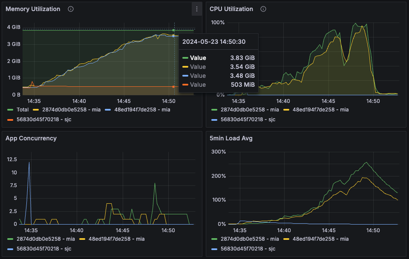Click green Total series color icon in Memory legend

pos(11,110)
